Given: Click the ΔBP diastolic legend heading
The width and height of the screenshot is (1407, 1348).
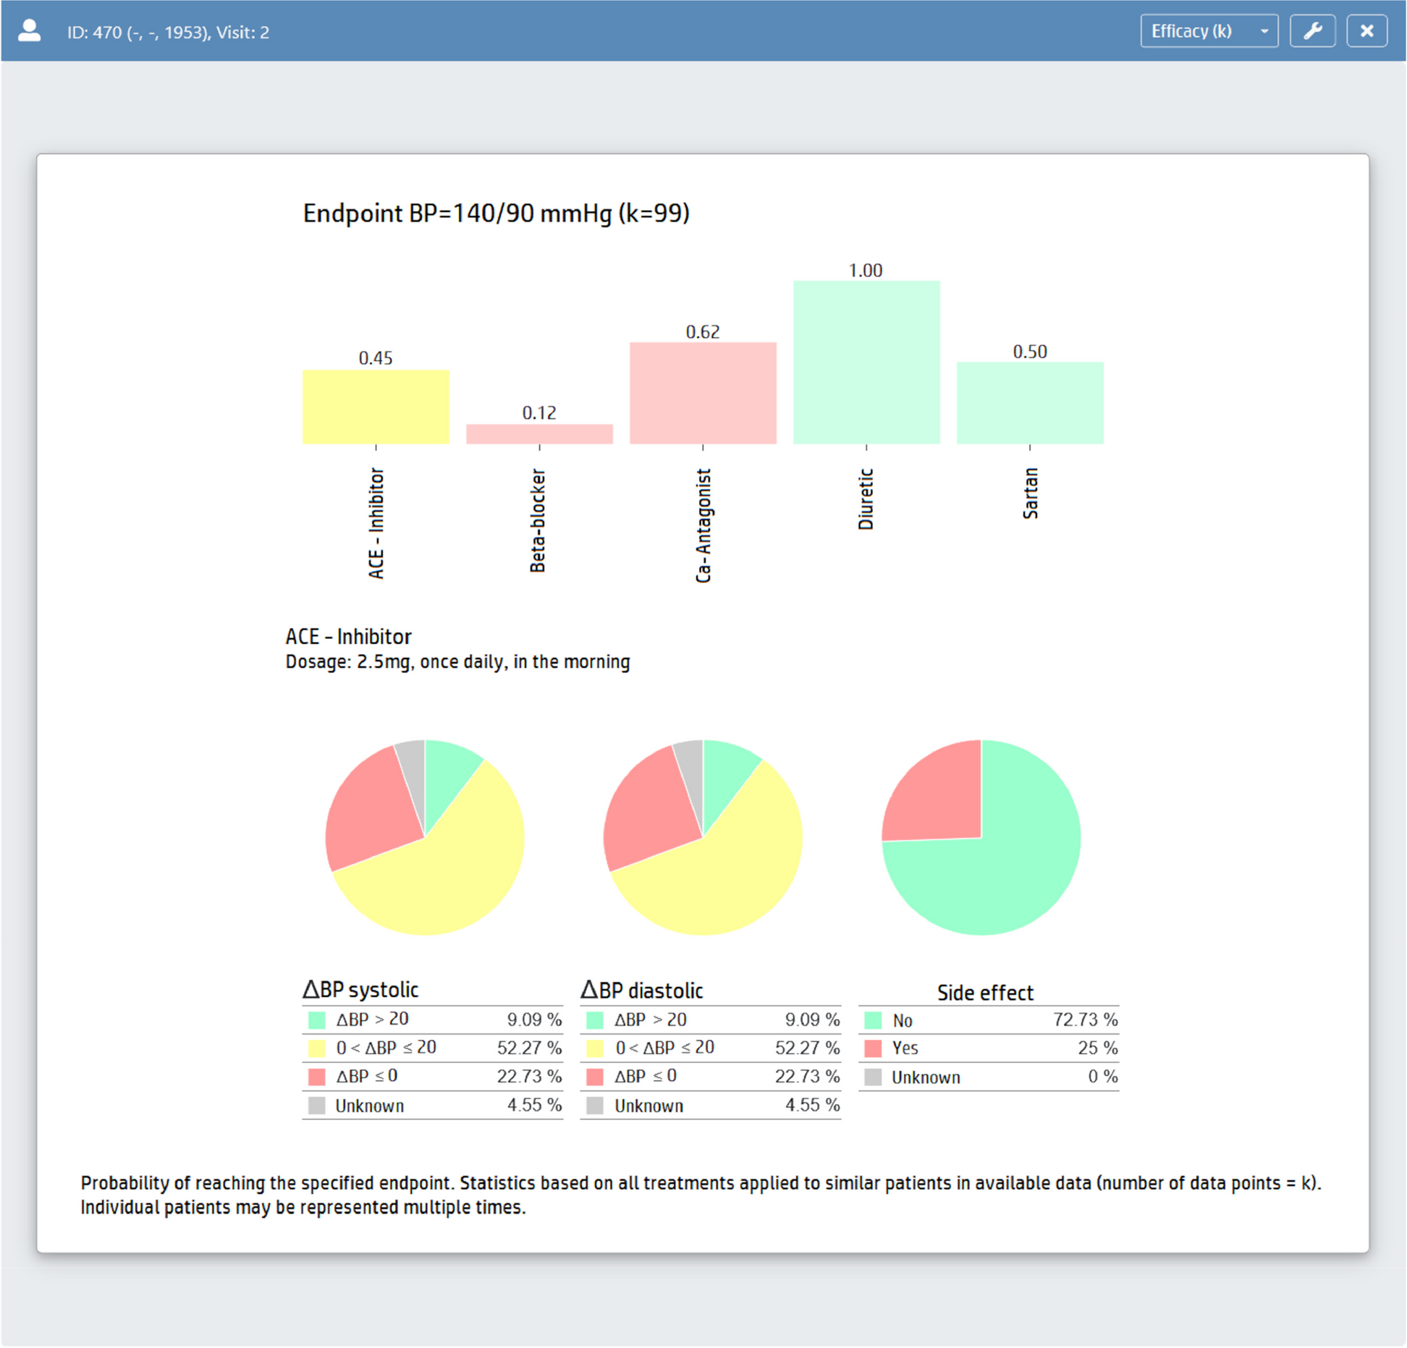Looking at the screenshot, I should coord(642,989).
